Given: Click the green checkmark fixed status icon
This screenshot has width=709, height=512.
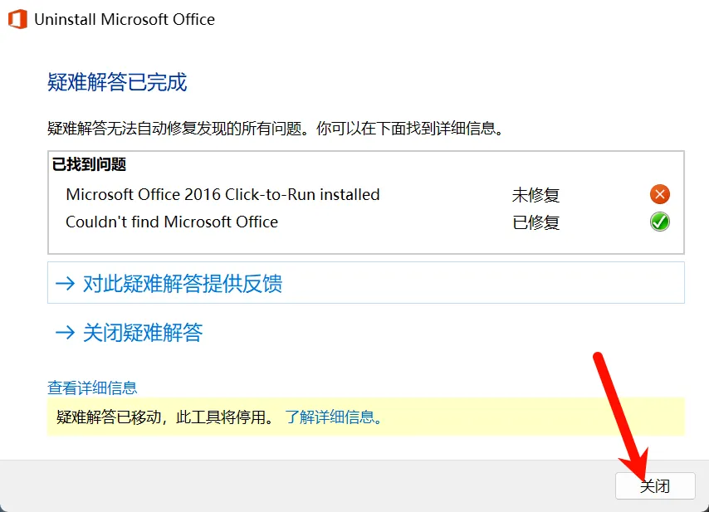Looking at the screenshot, I should pyautogui.click(x=660, y=222).
